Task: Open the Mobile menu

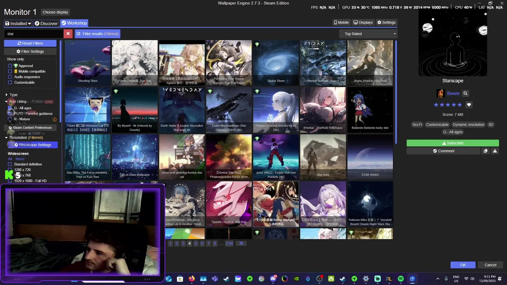Action: (341, 23)
